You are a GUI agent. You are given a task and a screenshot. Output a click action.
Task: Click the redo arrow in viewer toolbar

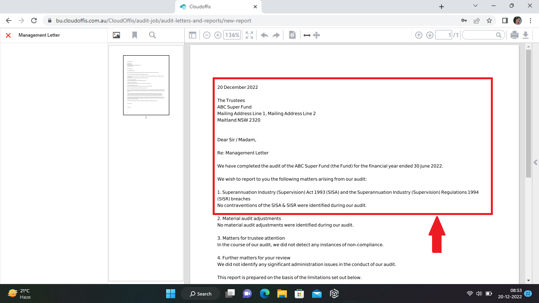pos(276,35)
